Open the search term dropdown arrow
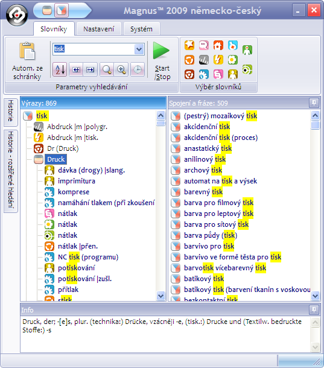The image size is (324, 368). pos(139,49)
